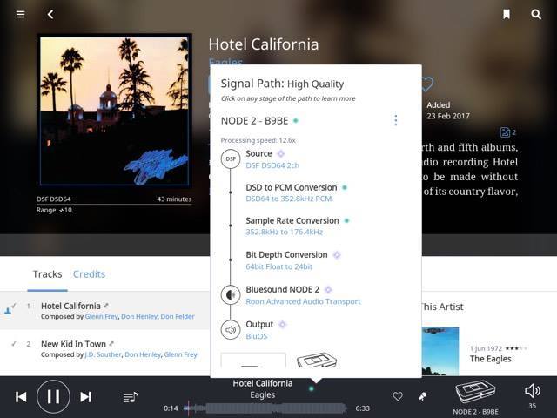Click device illustration at bottom of signal path
The image size is (557, 418).
click(317, 360)
